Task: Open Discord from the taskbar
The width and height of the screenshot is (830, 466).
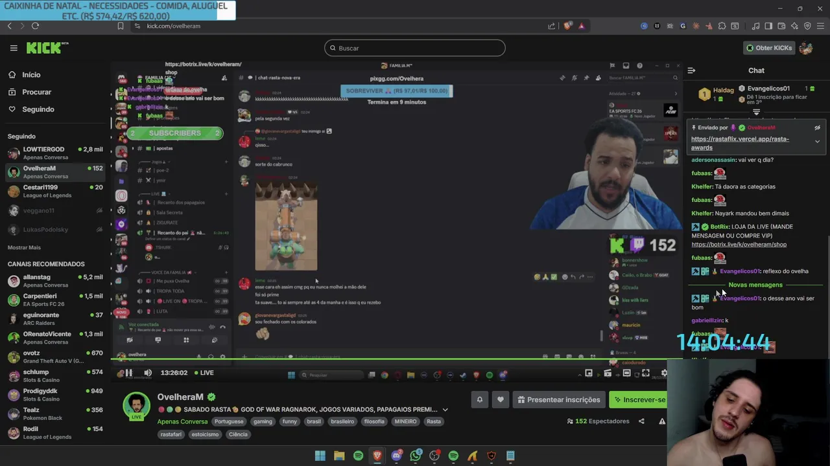Action: tap(396, 456)
